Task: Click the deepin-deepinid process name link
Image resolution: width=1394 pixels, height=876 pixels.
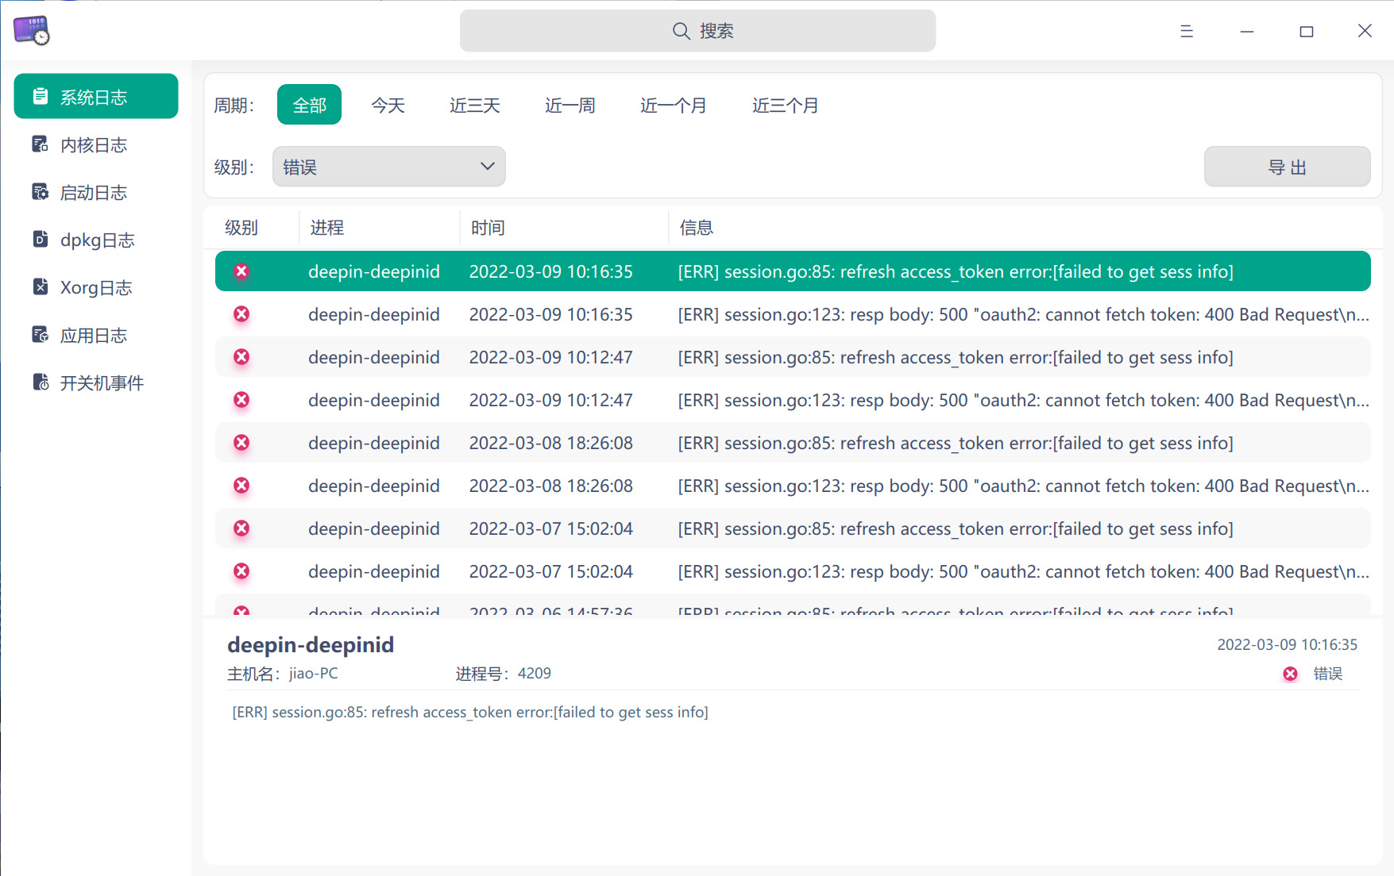Action: 310,644
